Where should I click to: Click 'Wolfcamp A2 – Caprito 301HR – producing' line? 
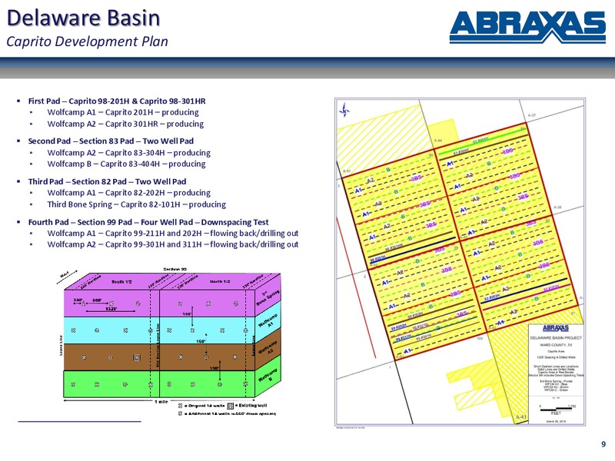tap(125, 124)
